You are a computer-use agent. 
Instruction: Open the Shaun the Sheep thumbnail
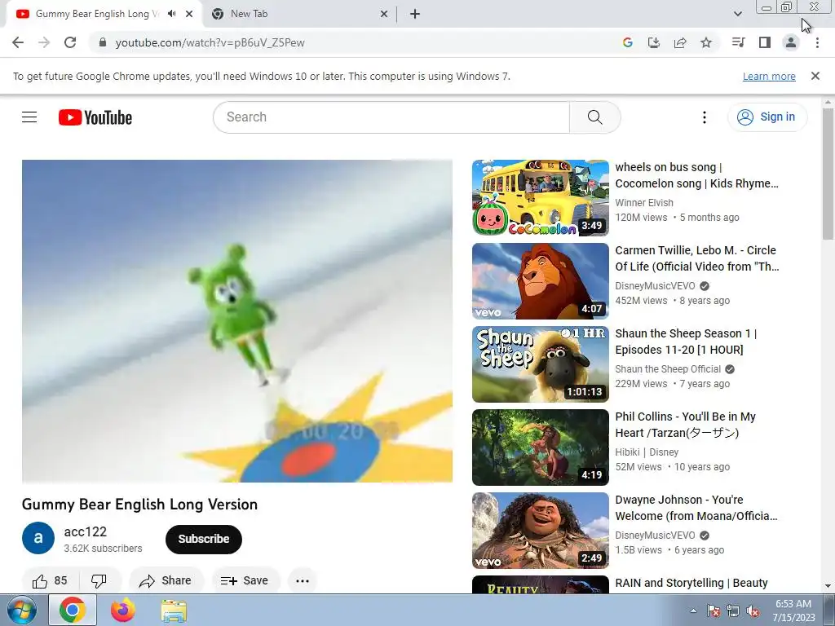(541, 364)
